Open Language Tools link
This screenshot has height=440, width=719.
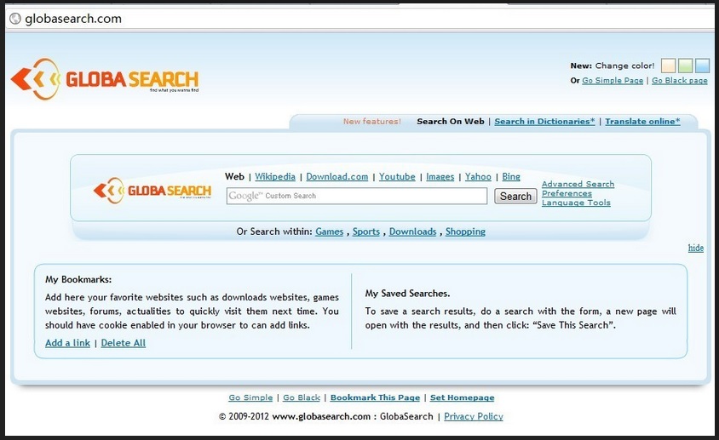pos(576,203)
